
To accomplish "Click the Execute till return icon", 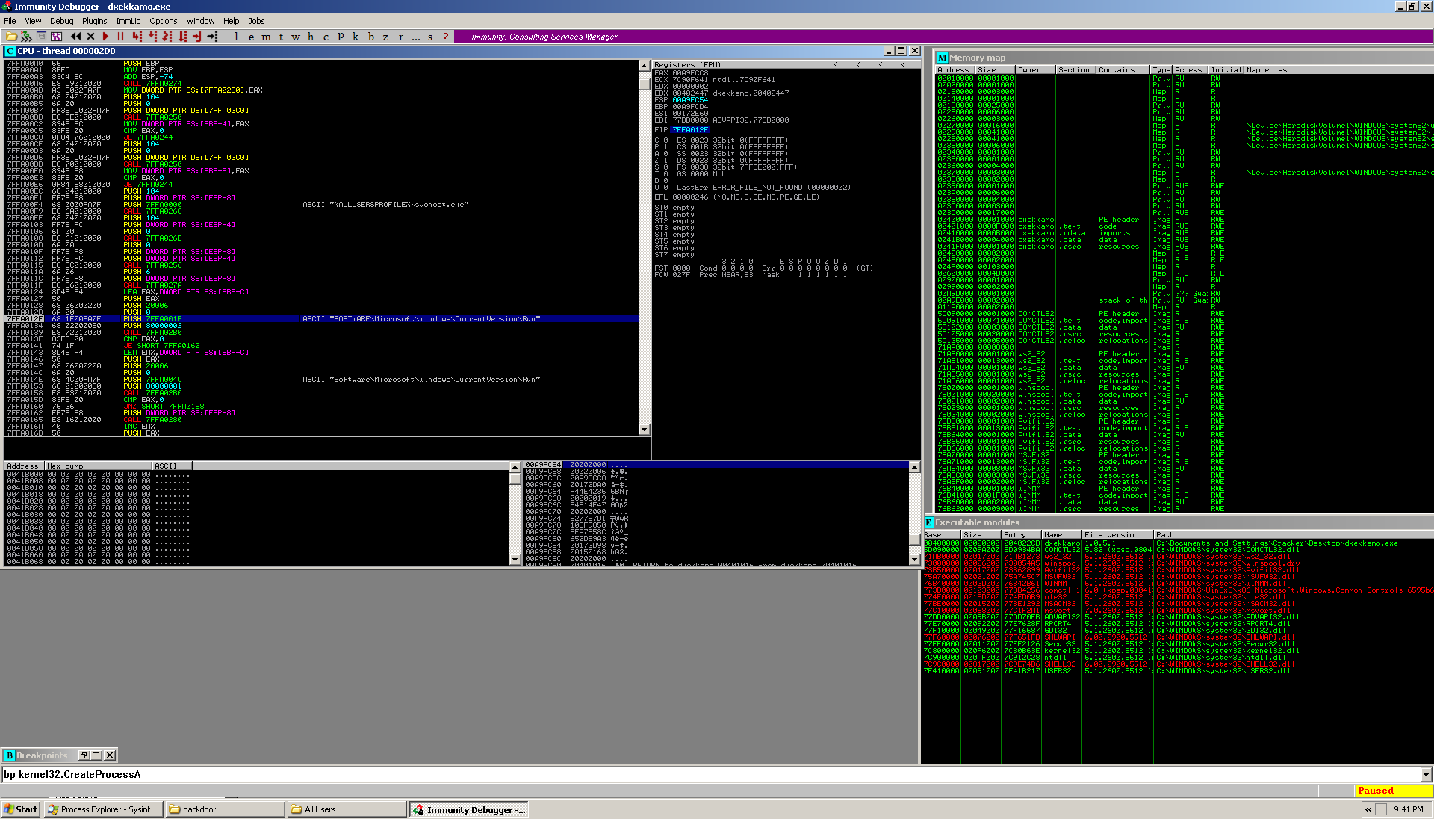I will (x=197, y=36).
